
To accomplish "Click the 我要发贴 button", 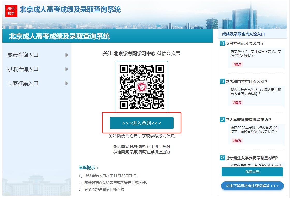I will click(x=252, y=172).
